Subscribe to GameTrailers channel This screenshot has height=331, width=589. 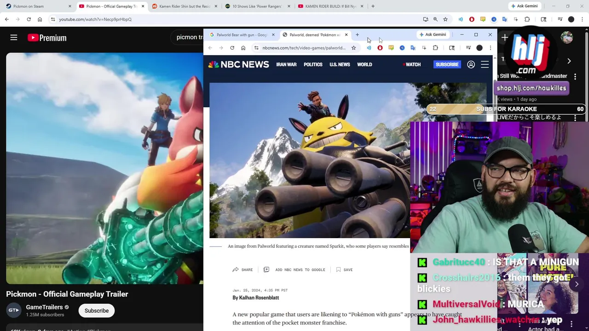(97, 311)
